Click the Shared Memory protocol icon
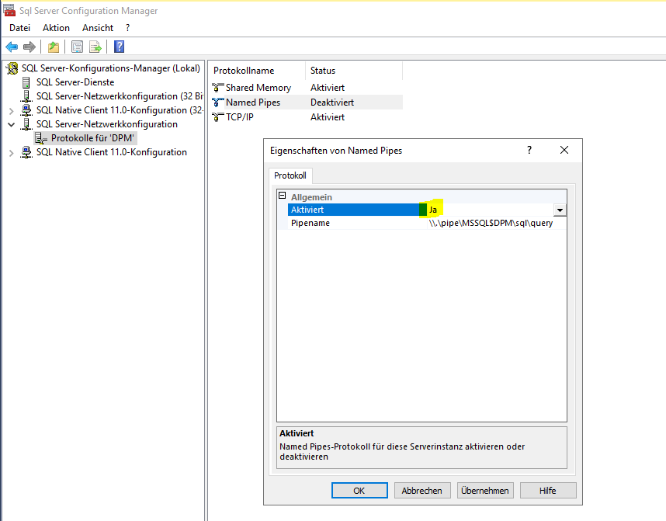 click(x=218, y=88)
